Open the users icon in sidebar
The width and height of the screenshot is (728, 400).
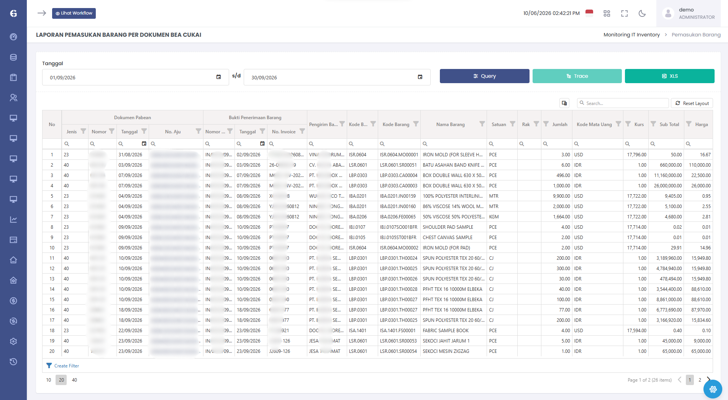pos(13,98)
